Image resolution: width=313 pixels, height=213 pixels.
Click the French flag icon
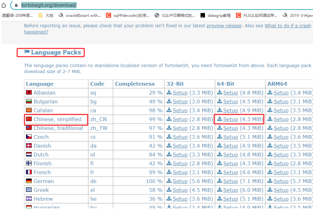[x=29, y=172]
